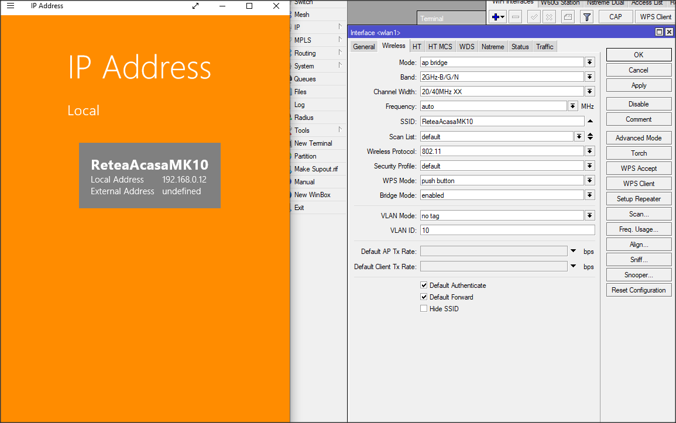Expand Default AP Tx Rate arrow

point(574,250)
